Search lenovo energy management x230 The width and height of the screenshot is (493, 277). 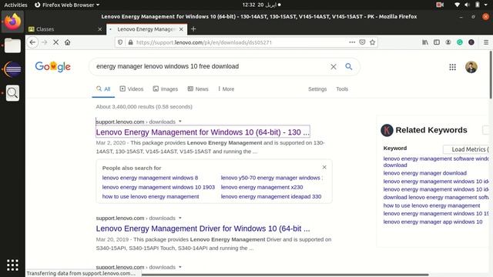[x=262, y=187]
